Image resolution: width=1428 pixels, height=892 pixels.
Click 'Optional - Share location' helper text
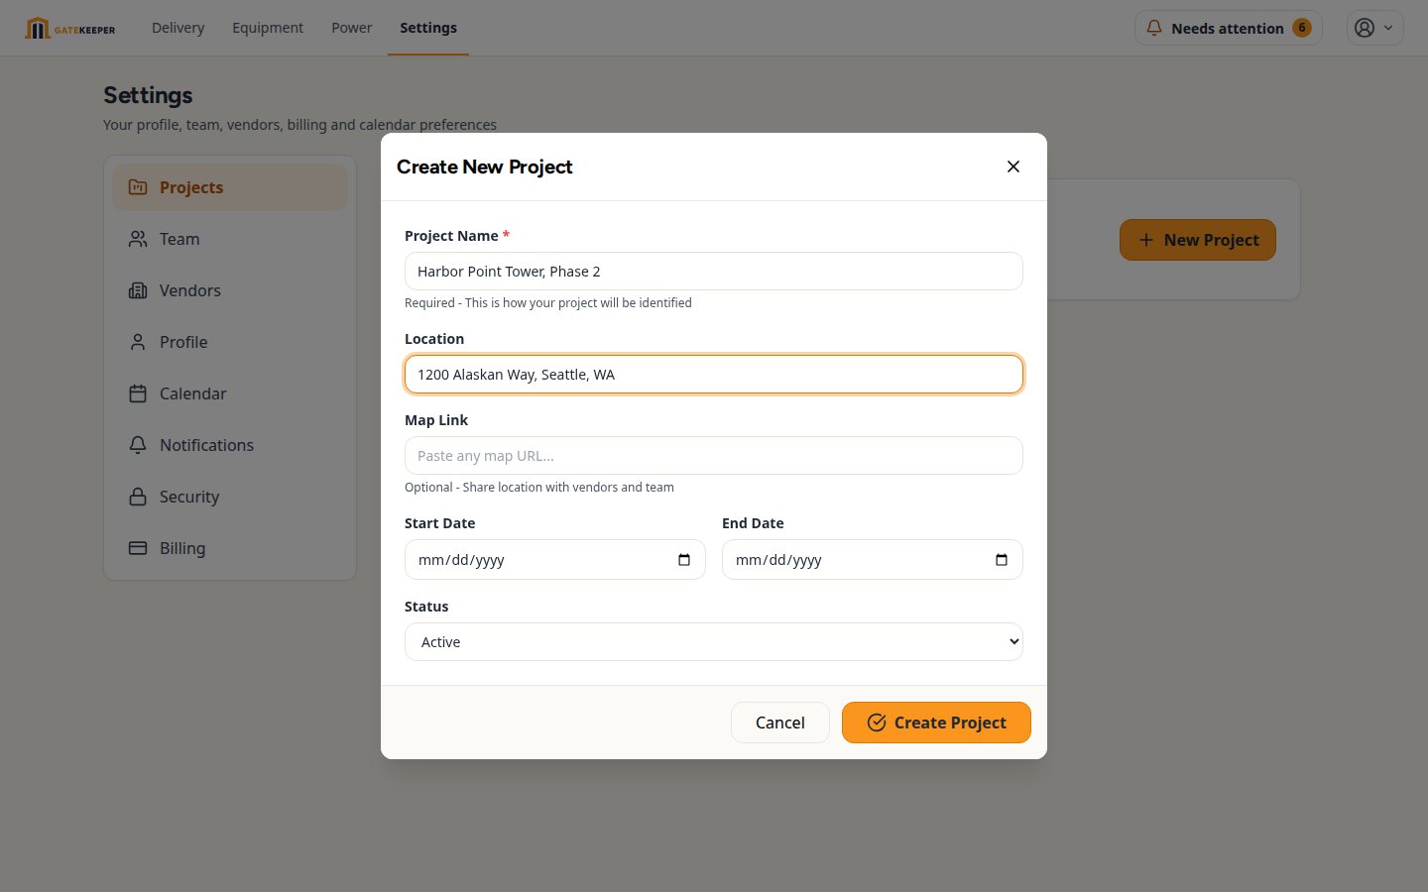[539, 487]
